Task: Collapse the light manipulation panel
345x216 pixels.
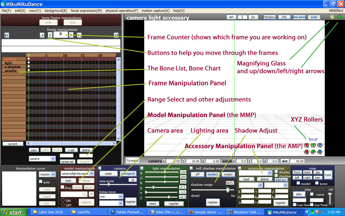Action: pos(142,168)
